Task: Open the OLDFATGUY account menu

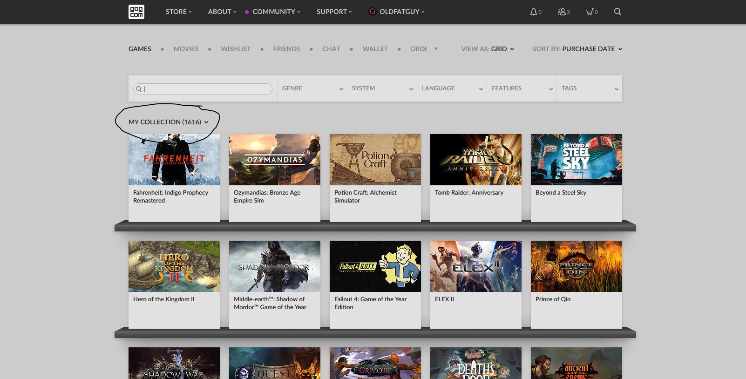Action: (402, 12)
